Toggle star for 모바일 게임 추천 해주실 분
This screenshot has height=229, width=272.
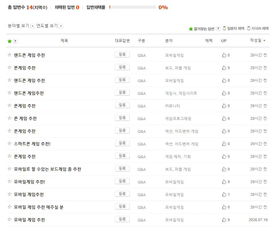10,207
